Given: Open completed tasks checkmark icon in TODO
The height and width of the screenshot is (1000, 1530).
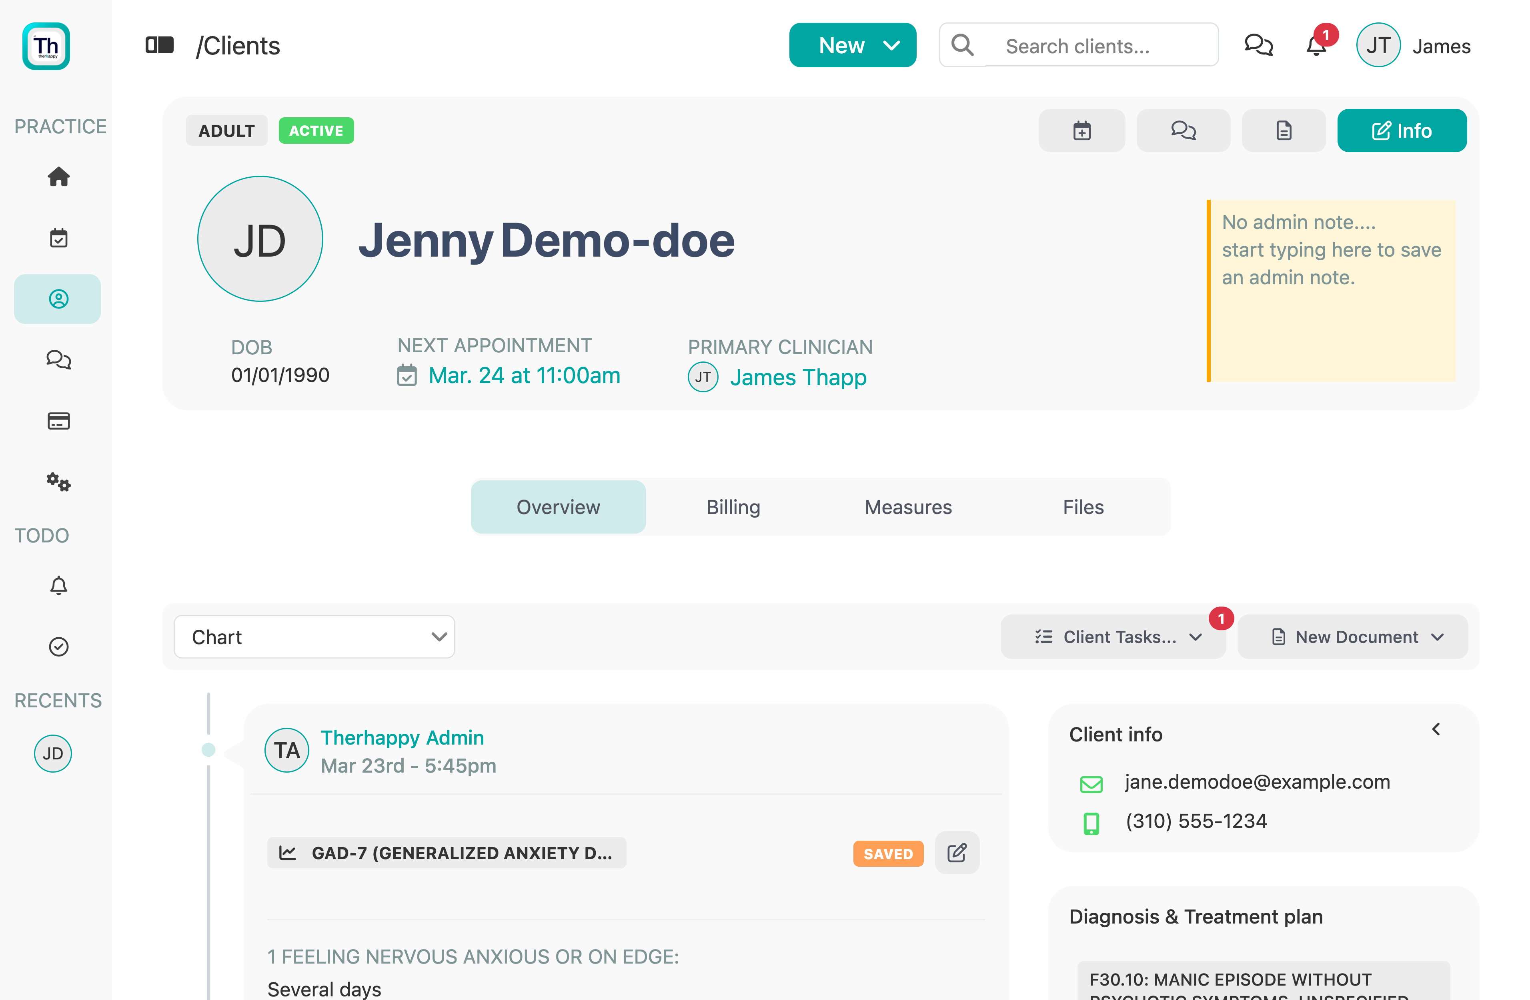Looking at the screenshot, I should [58, 646].
